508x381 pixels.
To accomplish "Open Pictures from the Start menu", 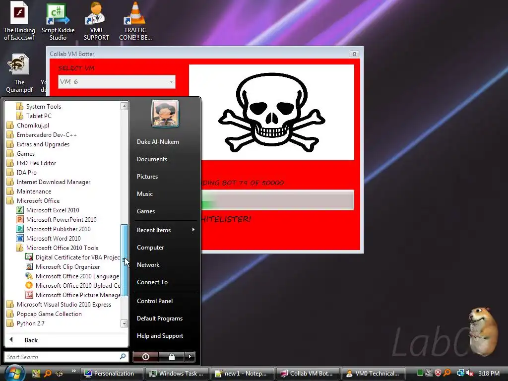I will click(x=147, y=177).
